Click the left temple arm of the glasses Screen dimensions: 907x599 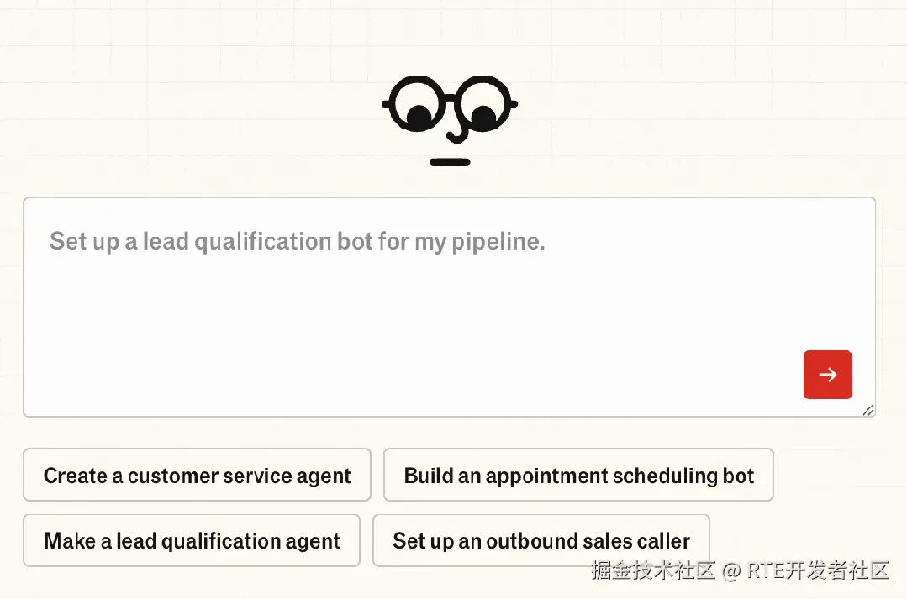point(387,104)
